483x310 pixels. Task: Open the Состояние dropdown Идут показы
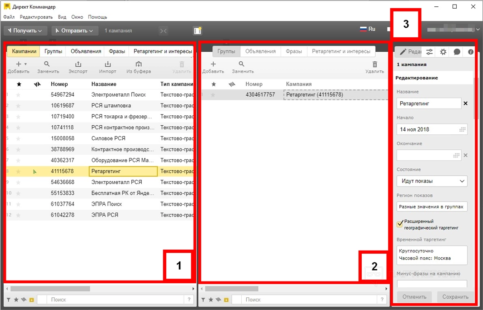click(432, 181)
